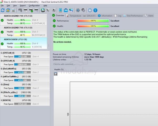Click the speaker sound toolbar icon

click(x=83, y=10)
